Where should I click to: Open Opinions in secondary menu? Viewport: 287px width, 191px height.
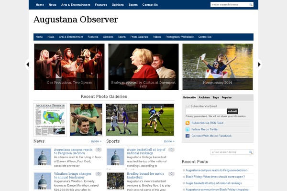(108, 37)
